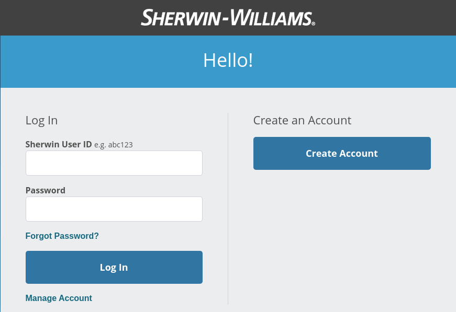
Task: Activate the Password field for typing
Action: (x=114, y=209)
